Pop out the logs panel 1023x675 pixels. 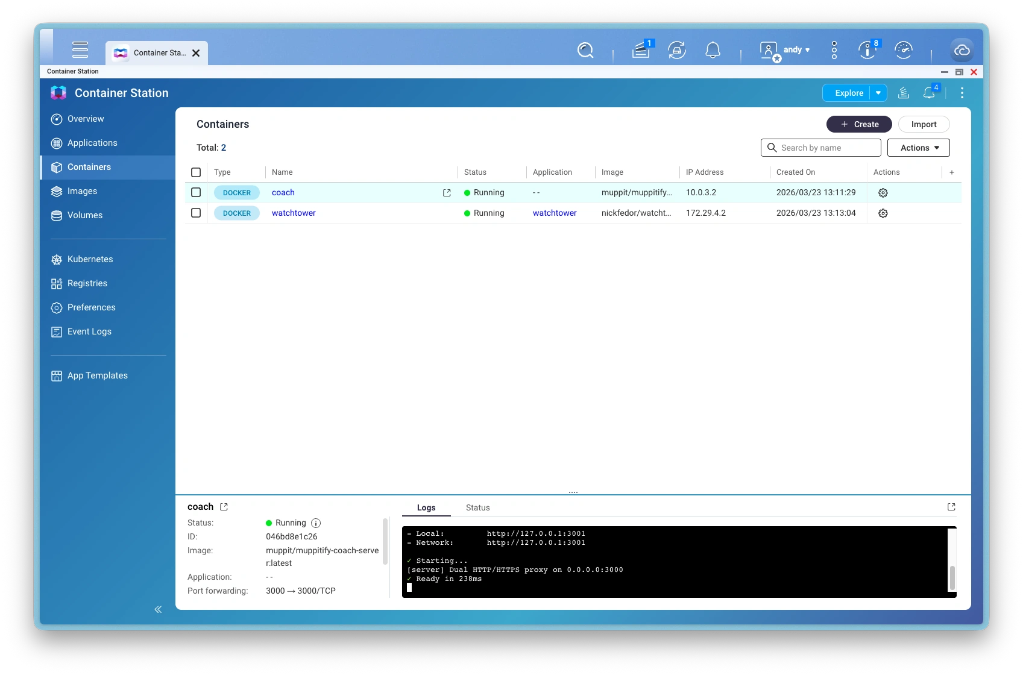[951, 507]
